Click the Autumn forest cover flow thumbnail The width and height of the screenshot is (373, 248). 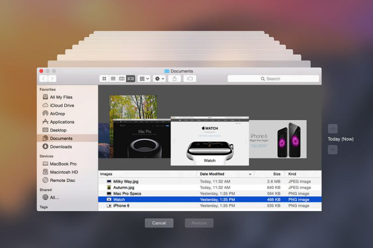[133, 107]
